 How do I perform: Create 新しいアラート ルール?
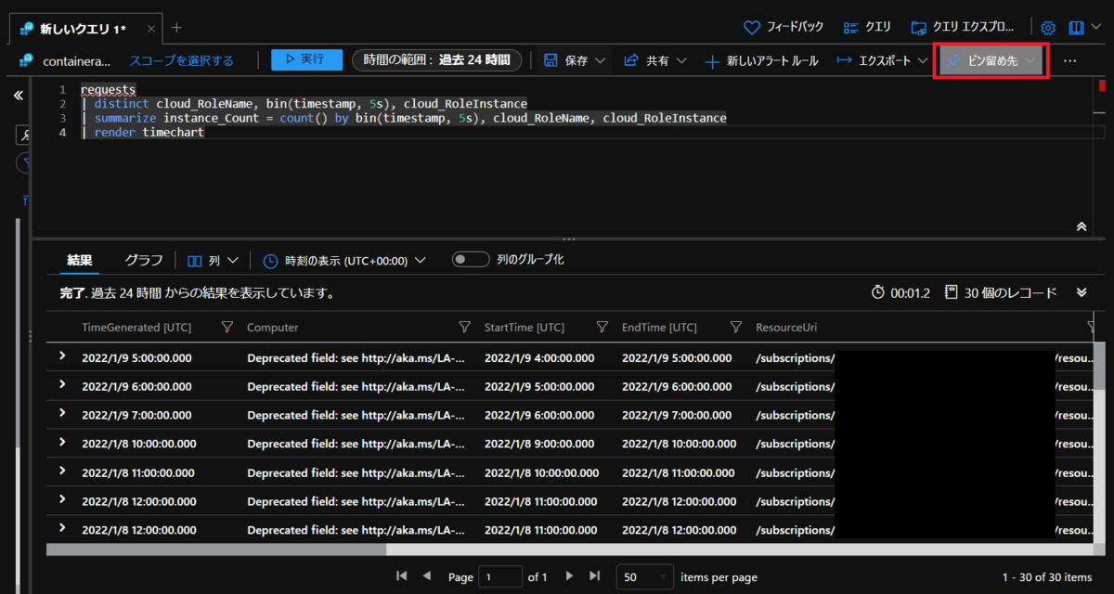coord(762,60)
